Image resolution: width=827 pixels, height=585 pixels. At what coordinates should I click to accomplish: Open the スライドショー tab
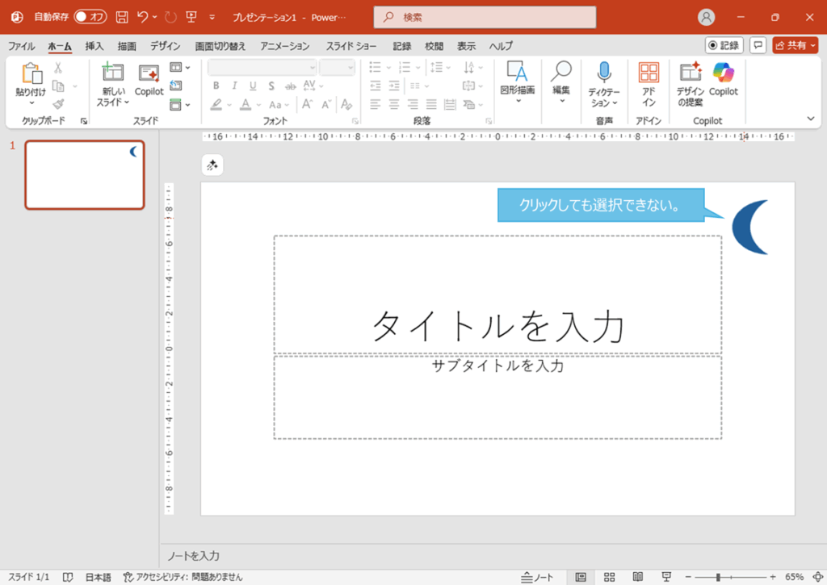click(351, 46)
